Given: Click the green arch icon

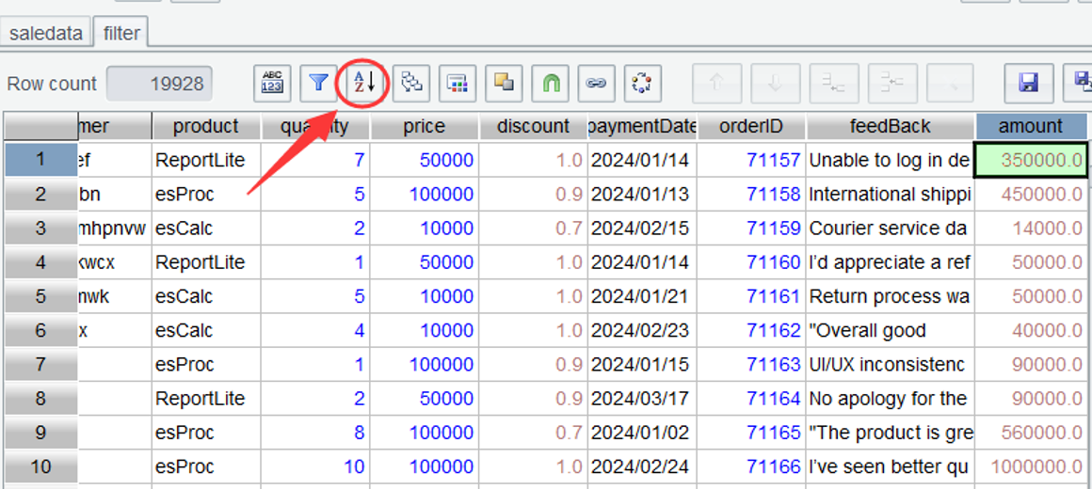Looking at the screenshot, I should (550, 84).
